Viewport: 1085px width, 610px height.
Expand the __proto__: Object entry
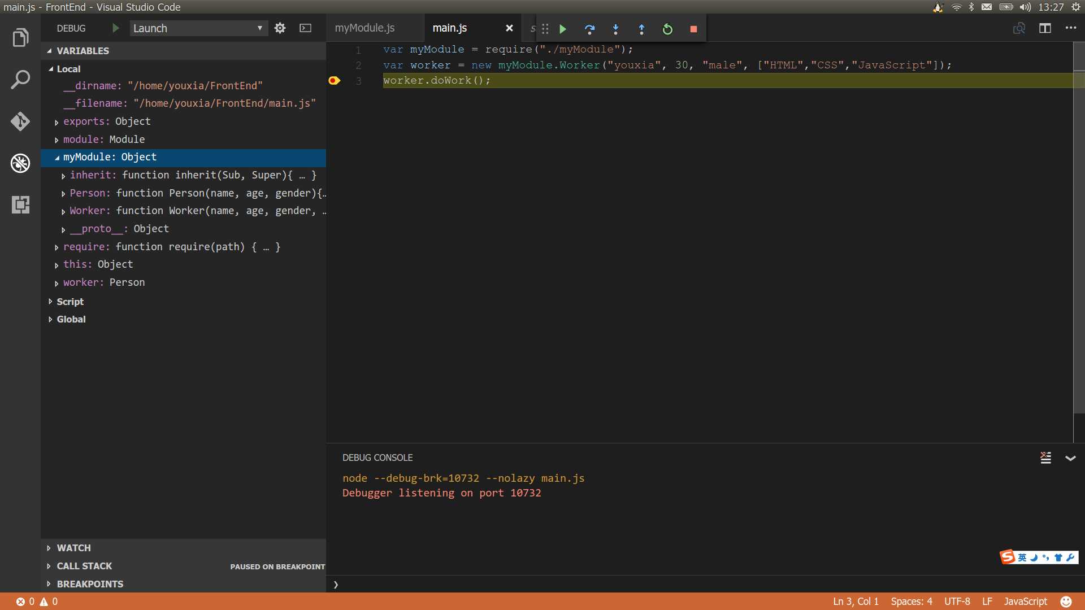tap(63, 229)
